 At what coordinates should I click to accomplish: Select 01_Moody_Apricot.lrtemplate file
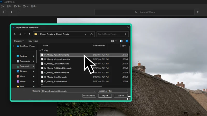point(84,55)
